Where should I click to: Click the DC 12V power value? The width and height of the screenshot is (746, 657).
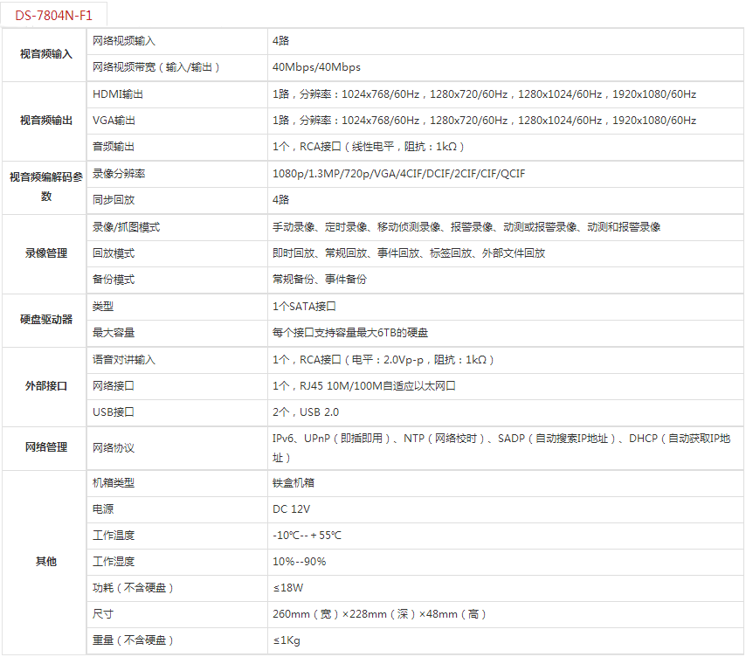coord(291,508)
